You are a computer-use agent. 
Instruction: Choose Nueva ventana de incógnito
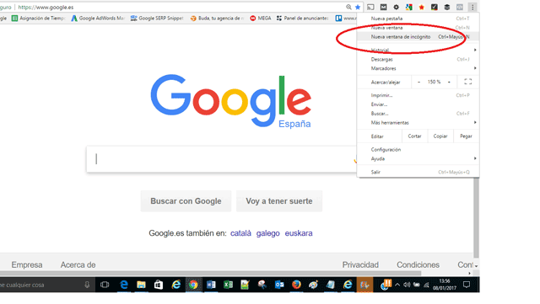pyautogui.click(x=418, y=37)
